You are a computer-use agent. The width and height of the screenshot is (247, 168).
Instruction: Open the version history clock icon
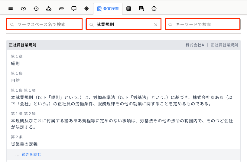[36, 9]
